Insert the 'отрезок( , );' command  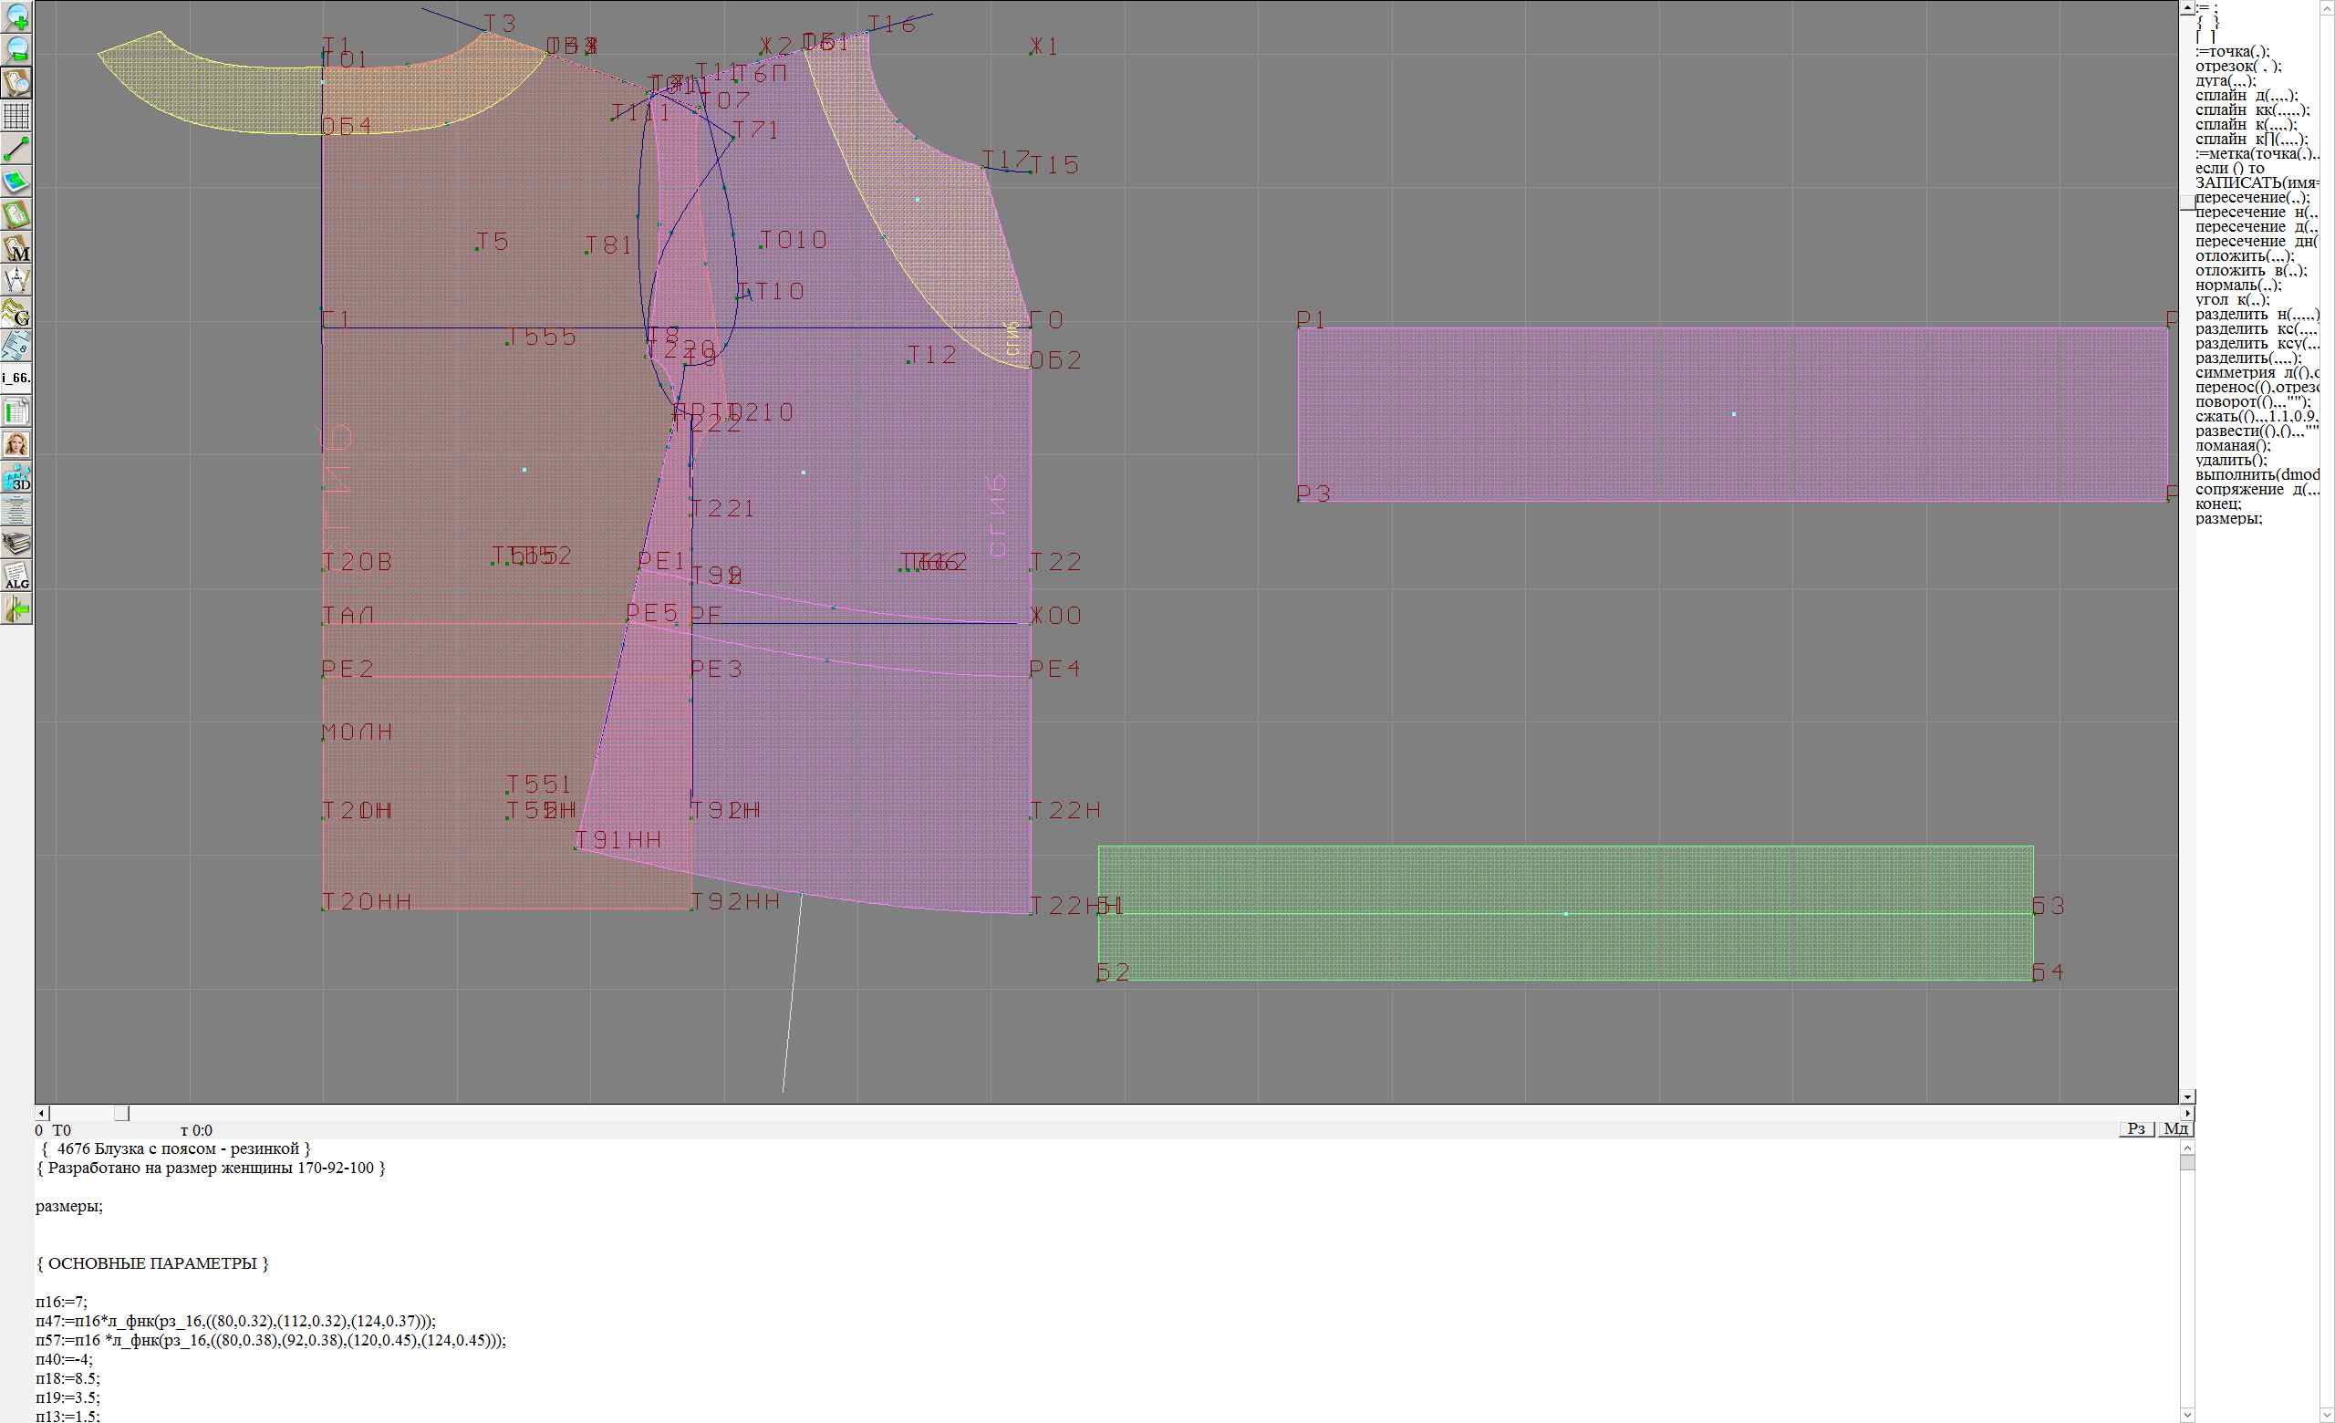[x=2238, y=67]
